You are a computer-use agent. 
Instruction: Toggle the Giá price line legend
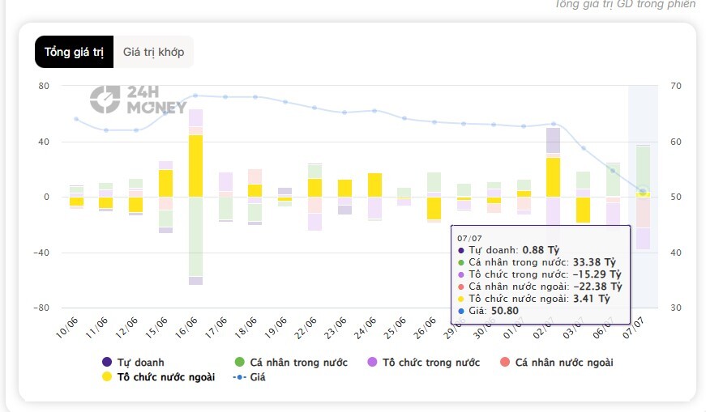[x=250, y=377]
